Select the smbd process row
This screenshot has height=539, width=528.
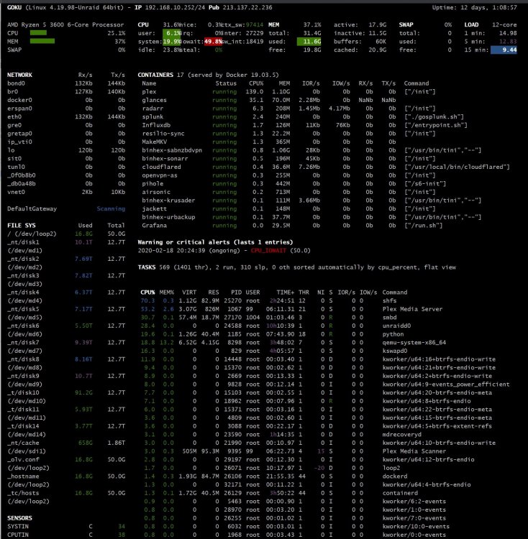(x=268, y=317)
